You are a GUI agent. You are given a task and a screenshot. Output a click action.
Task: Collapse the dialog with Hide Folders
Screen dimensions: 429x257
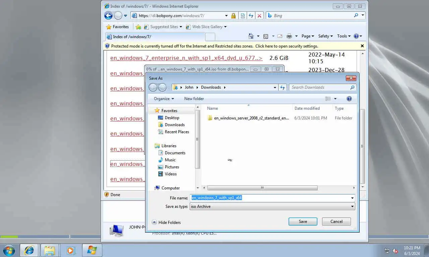pos(166,222)
